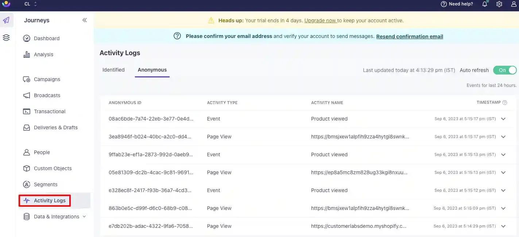Open the Journeys paper plane icon
Image resolution: width=519 pixels, height=237 pixels.
click(x=6, y=20)
